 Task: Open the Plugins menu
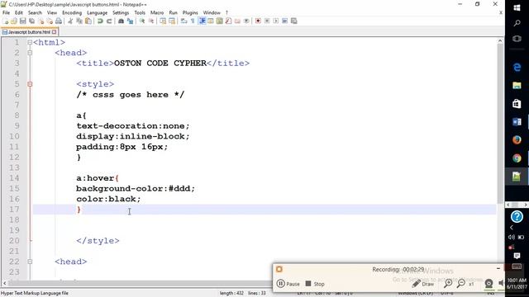point(190,12)
